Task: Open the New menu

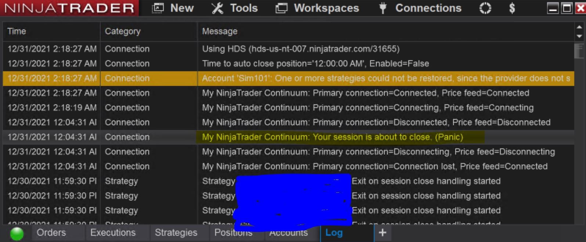Action: 182,8
